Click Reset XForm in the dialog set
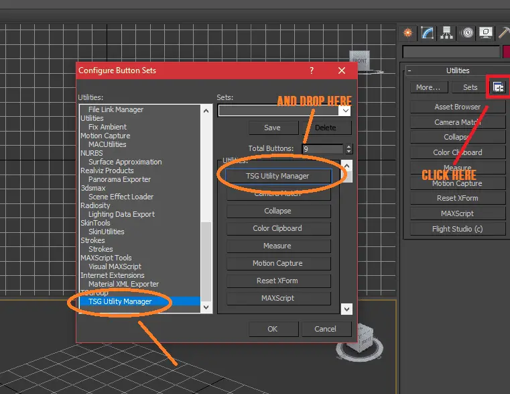The height and width of the screenshot is (394, 510). click(278, 281)
